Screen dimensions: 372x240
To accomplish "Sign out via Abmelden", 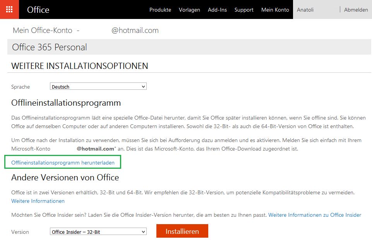I will (x=356, y=9).
